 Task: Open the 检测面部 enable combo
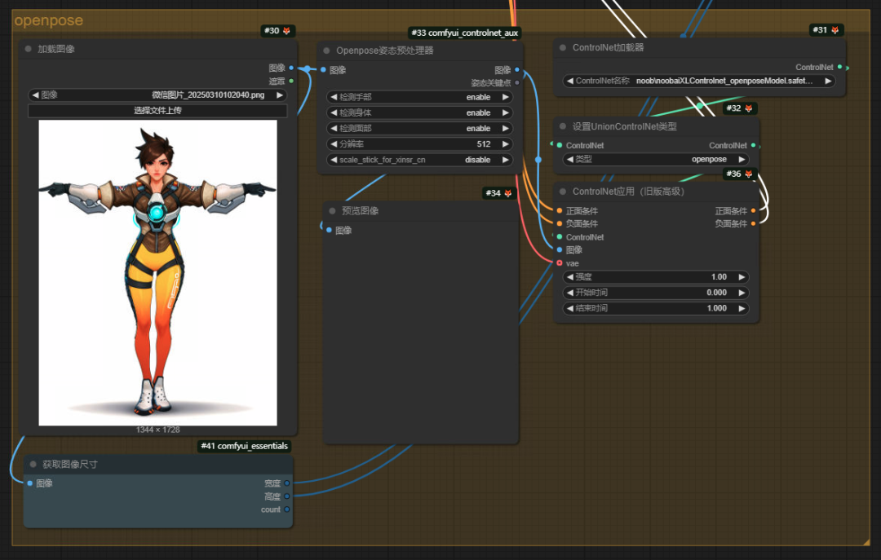pos(420,129)
